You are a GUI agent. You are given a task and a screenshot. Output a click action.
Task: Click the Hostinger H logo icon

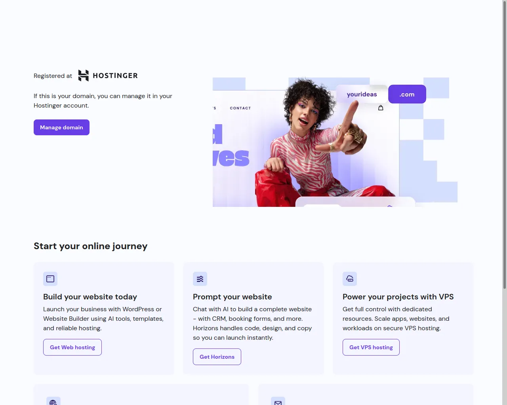point(84,76)
